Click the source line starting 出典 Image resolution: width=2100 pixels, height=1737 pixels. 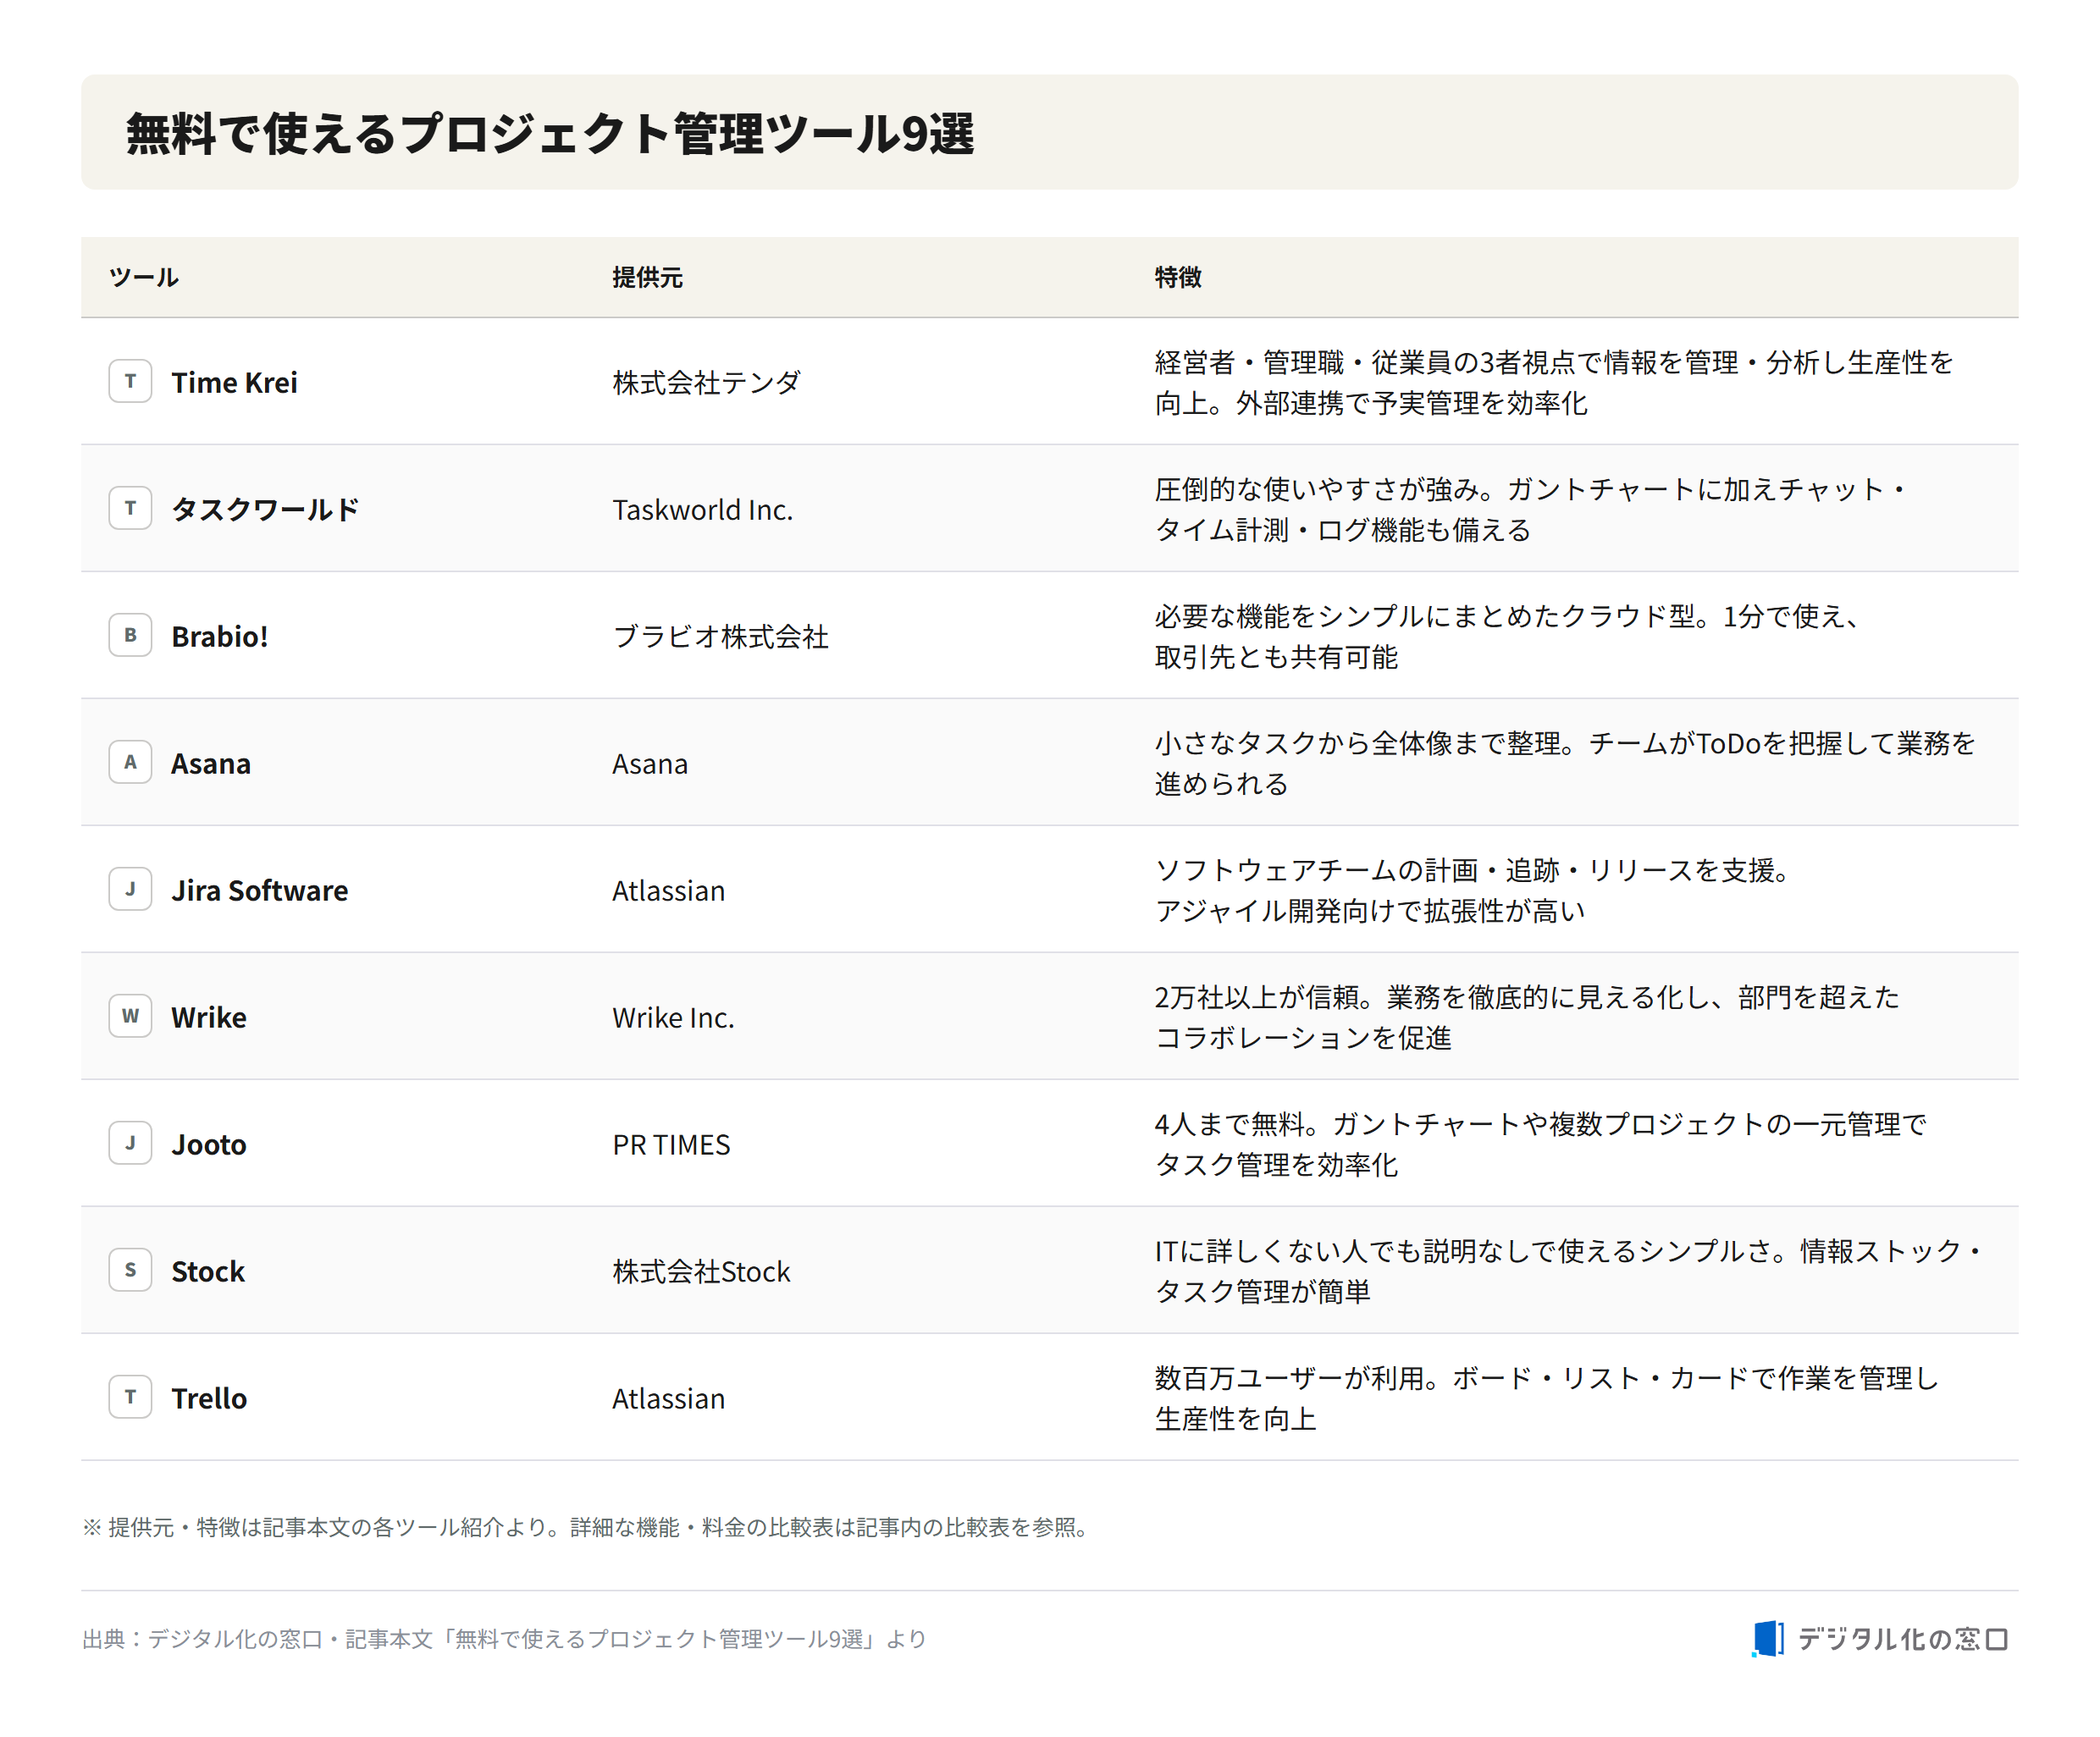click(504, 1638)
